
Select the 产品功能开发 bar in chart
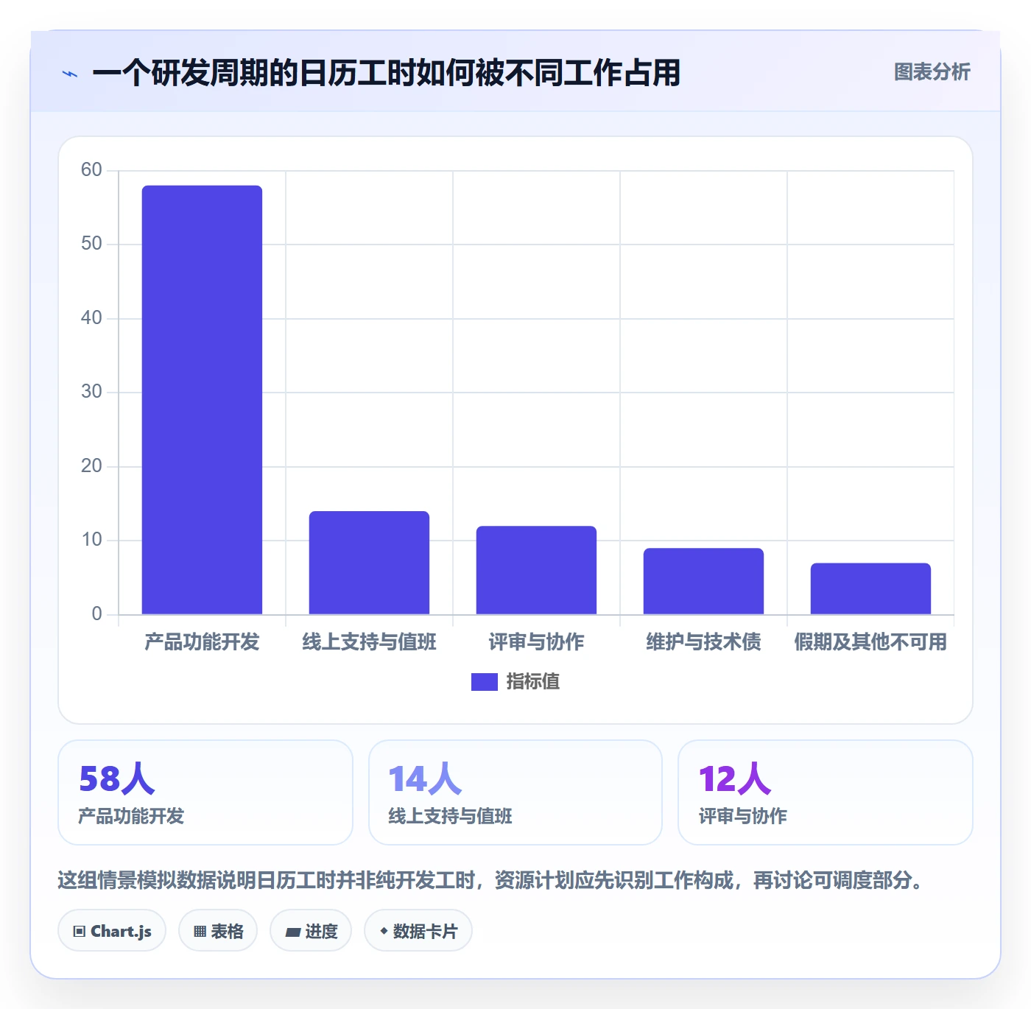(202, 400)
